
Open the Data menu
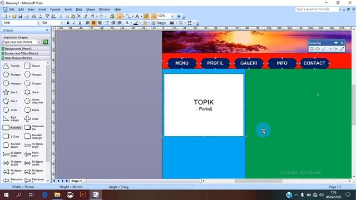click(x=79, y=9)
